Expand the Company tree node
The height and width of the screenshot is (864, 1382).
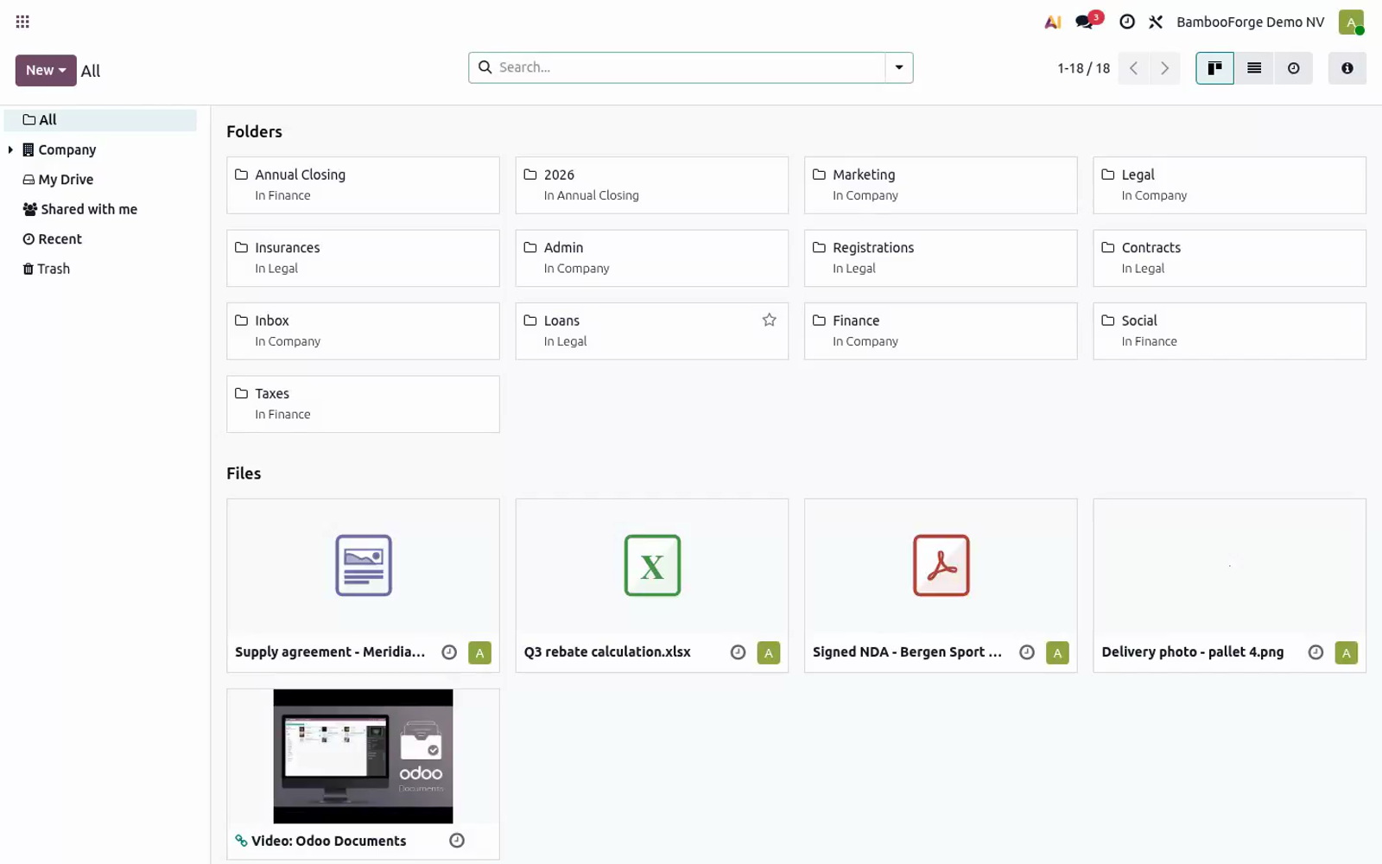pos(10,149)
